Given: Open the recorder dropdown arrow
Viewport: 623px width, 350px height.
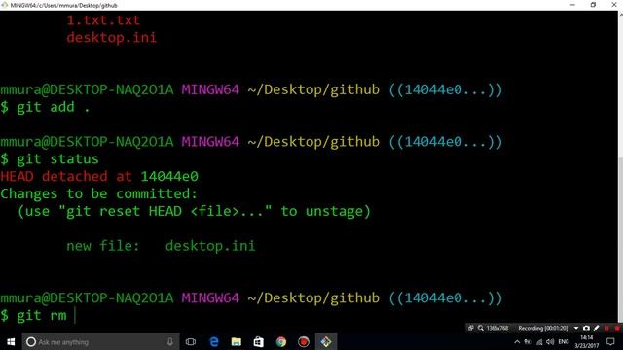Looking at the screenshot, I should click(x=576, y=328).
